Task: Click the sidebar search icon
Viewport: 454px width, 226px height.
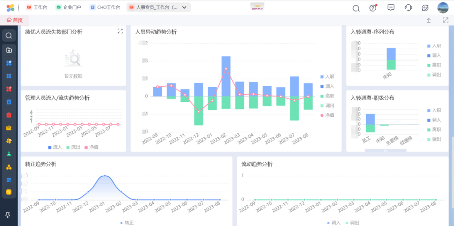Action: pos(9,36)
